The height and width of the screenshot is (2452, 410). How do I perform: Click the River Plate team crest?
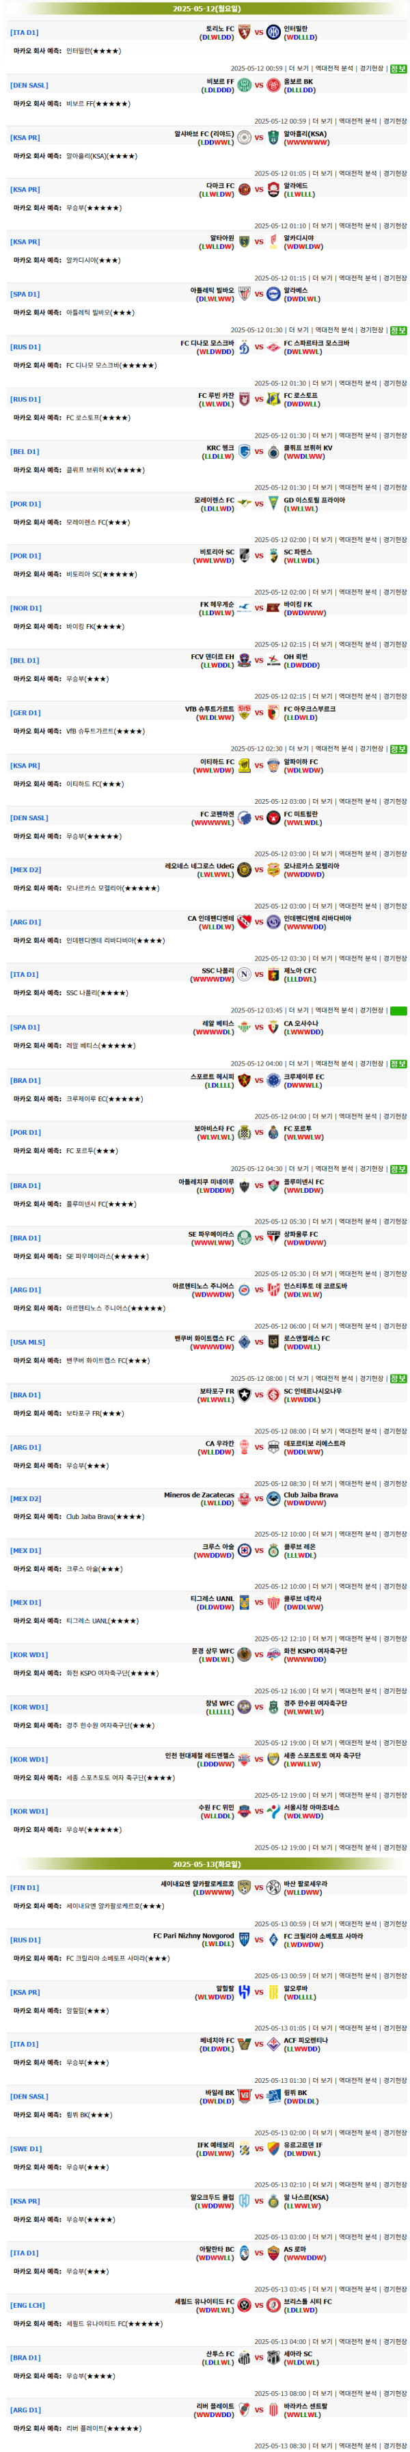point(245,2410)
